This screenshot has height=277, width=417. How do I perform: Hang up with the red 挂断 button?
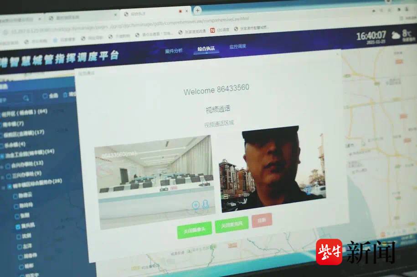(x=262, y=220)
